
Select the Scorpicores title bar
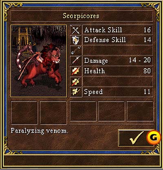[81, 16]
